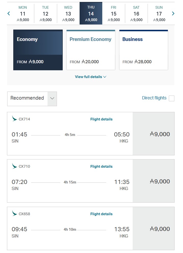The width and height of the screenshot is (183, 253).
Task: Select Friday 15 date tab
Action: [114, 14]
